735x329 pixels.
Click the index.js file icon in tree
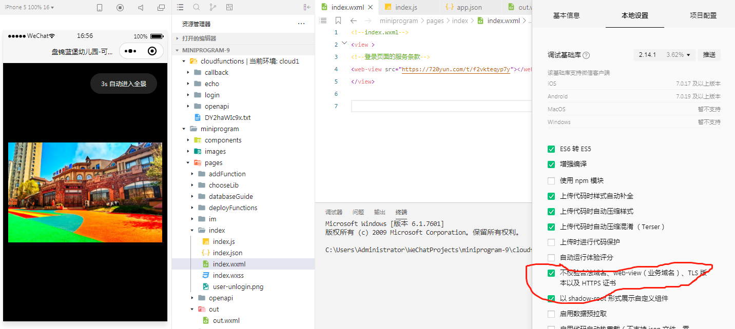click(x=205, y=241)
